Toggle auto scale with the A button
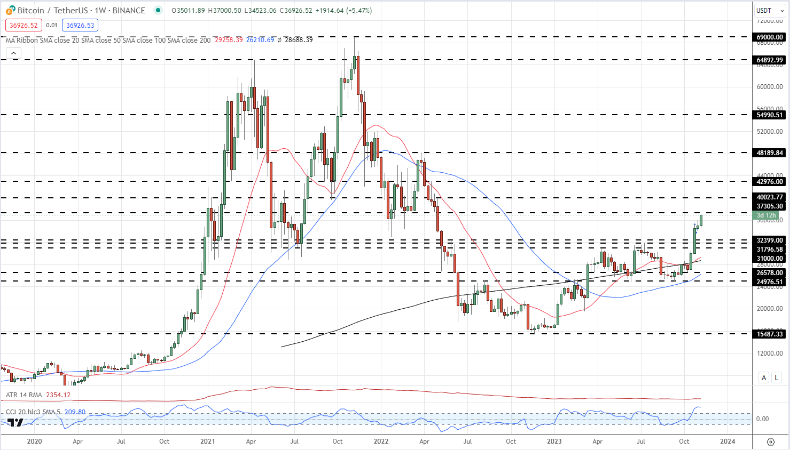Image resolution: width=790 pixels, height=450 pixels. (764, 377)
